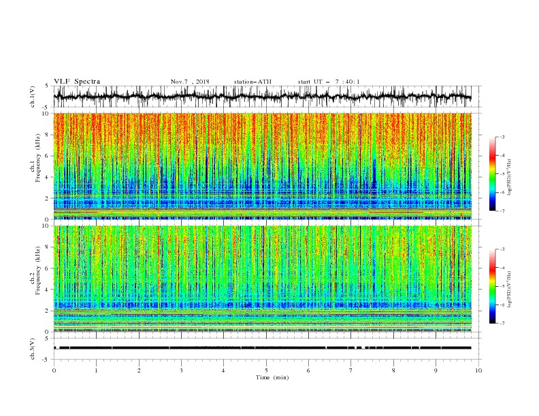Click the ch.3 black signal bar

pos(263,348)
